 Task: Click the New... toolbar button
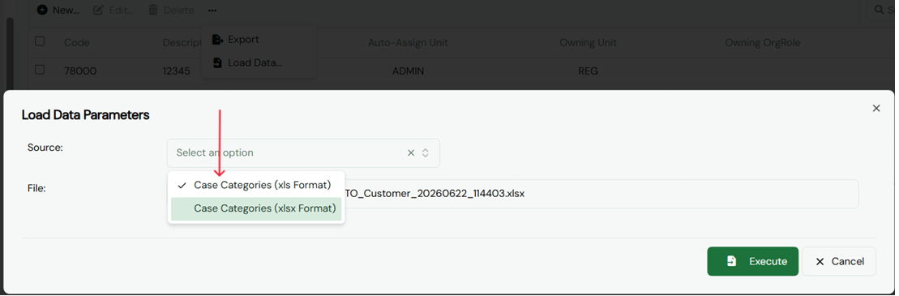coord(58,10)
